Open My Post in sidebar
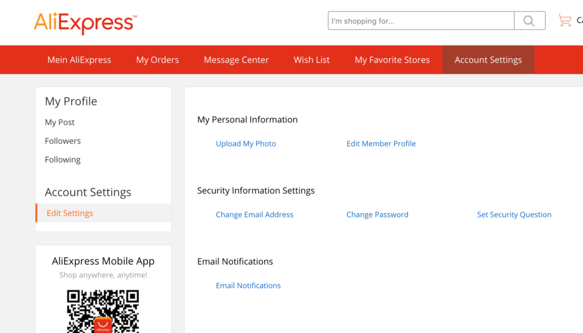 (60, 122)
